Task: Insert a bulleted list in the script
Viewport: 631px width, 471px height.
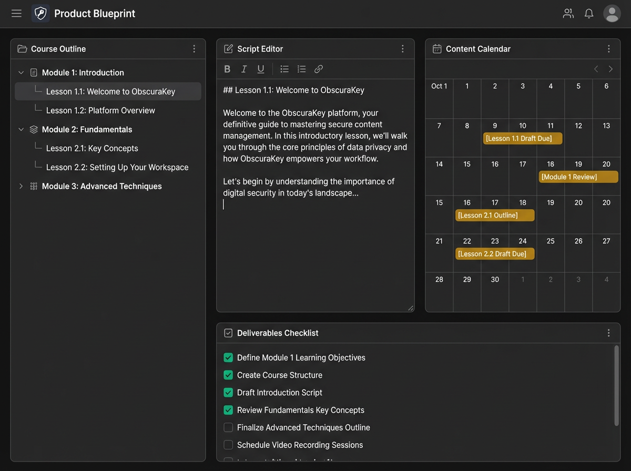Action: (284, 68)
